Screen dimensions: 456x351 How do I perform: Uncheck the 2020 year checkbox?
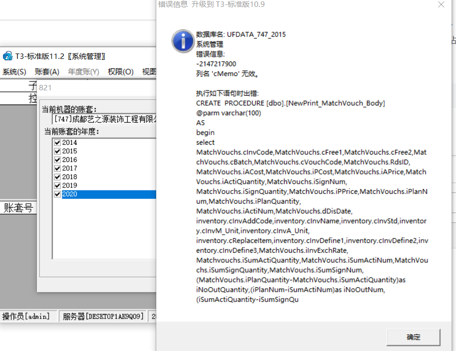[x=57, y=194]
